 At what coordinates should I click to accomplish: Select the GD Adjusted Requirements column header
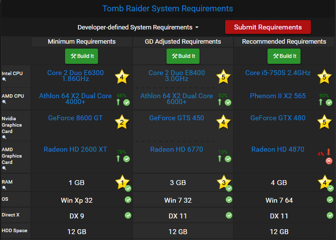coord(183,41)
